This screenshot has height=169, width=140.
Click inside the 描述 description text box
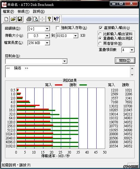point(68,72)
